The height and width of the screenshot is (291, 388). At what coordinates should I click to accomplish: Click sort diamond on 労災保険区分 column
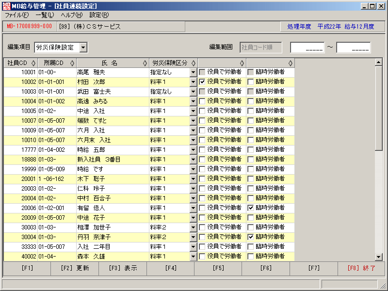193,63
